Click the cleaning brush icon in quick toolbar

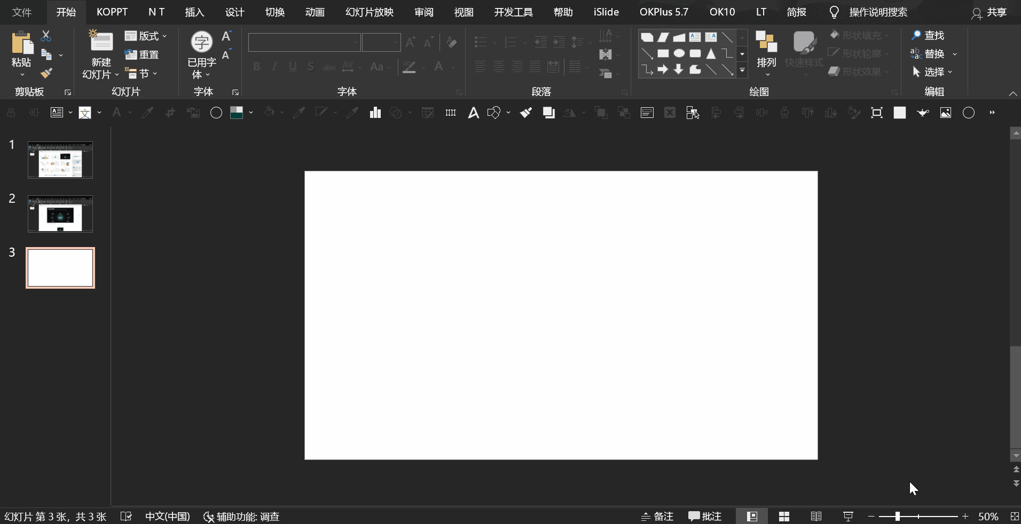(526, 113)
